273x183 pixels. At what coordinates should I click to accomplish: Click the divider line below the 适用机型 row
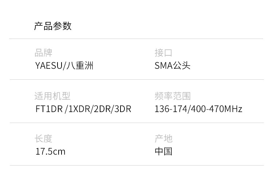pyautogui.click(x=136, y=123)
